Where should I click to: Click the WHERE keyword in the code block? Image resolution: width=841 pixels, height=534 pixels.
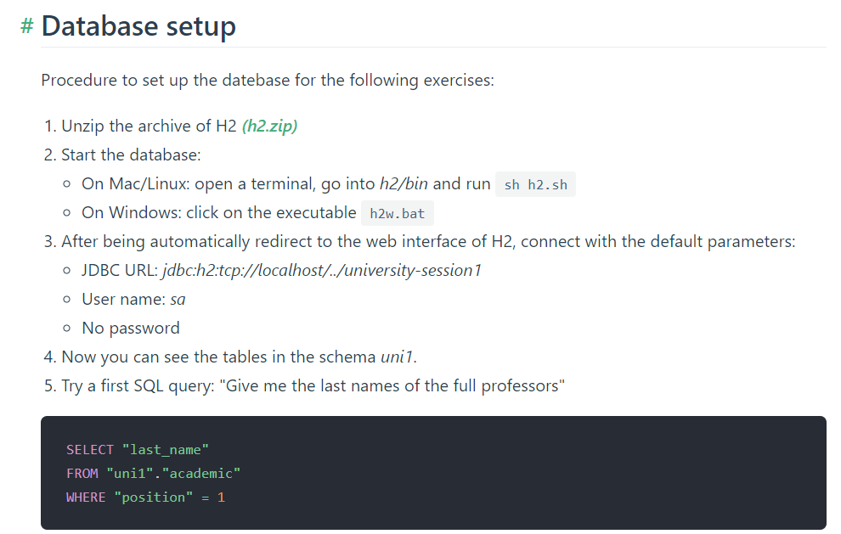point(86,497)
